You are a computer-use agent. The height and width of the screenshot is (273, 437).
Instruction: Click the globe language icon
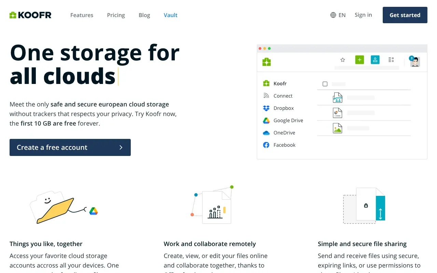click(x=333, y=15)
